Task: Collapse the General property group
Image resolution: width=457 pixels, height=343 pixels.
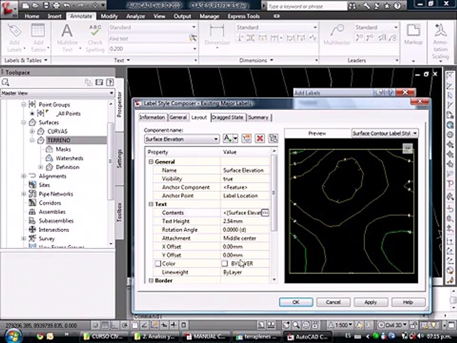Action: click(x=151, y=162)
